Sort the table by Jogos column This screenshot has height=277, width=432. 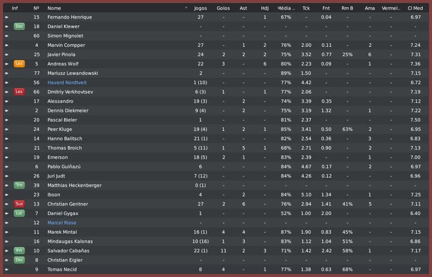tap(201, 8)
